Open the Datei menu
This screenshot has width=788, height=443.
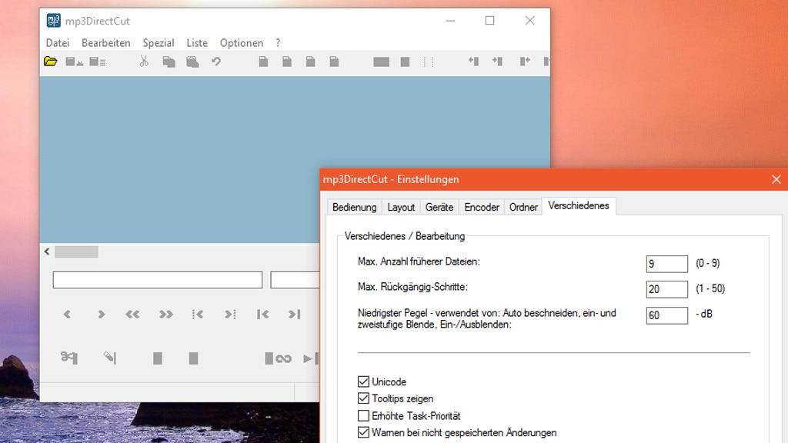point(58,43)
